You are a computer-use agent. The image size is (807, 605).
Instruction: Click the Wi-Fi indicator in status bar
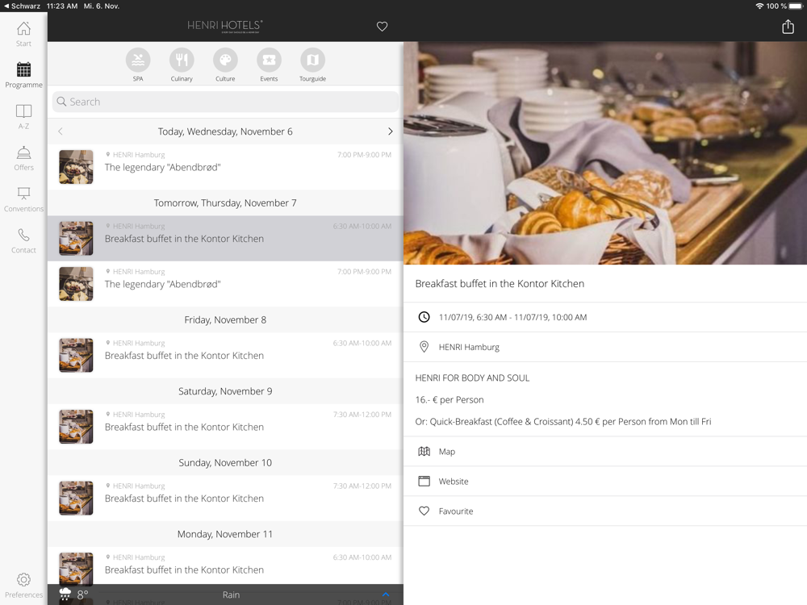759,6
